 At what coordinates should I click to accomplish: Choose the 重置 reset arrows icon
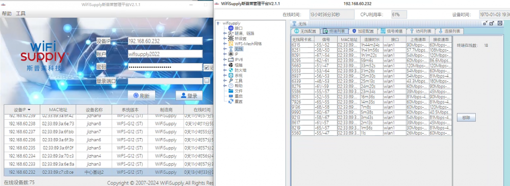(x=231, y=101)
